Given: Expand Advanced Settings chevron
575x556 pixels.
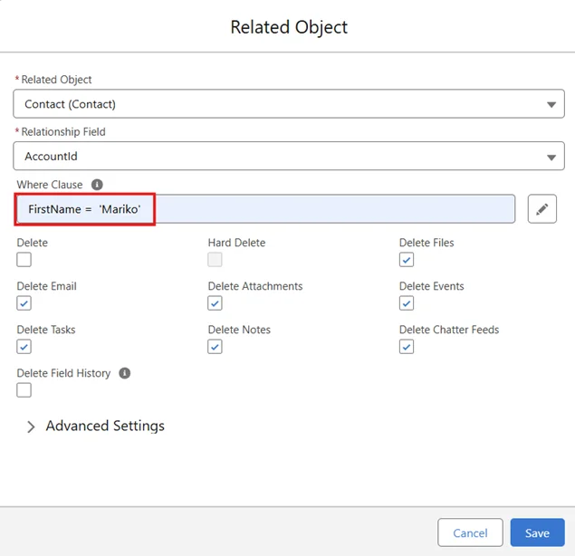Looking at the screenshot, I should 31,427.
